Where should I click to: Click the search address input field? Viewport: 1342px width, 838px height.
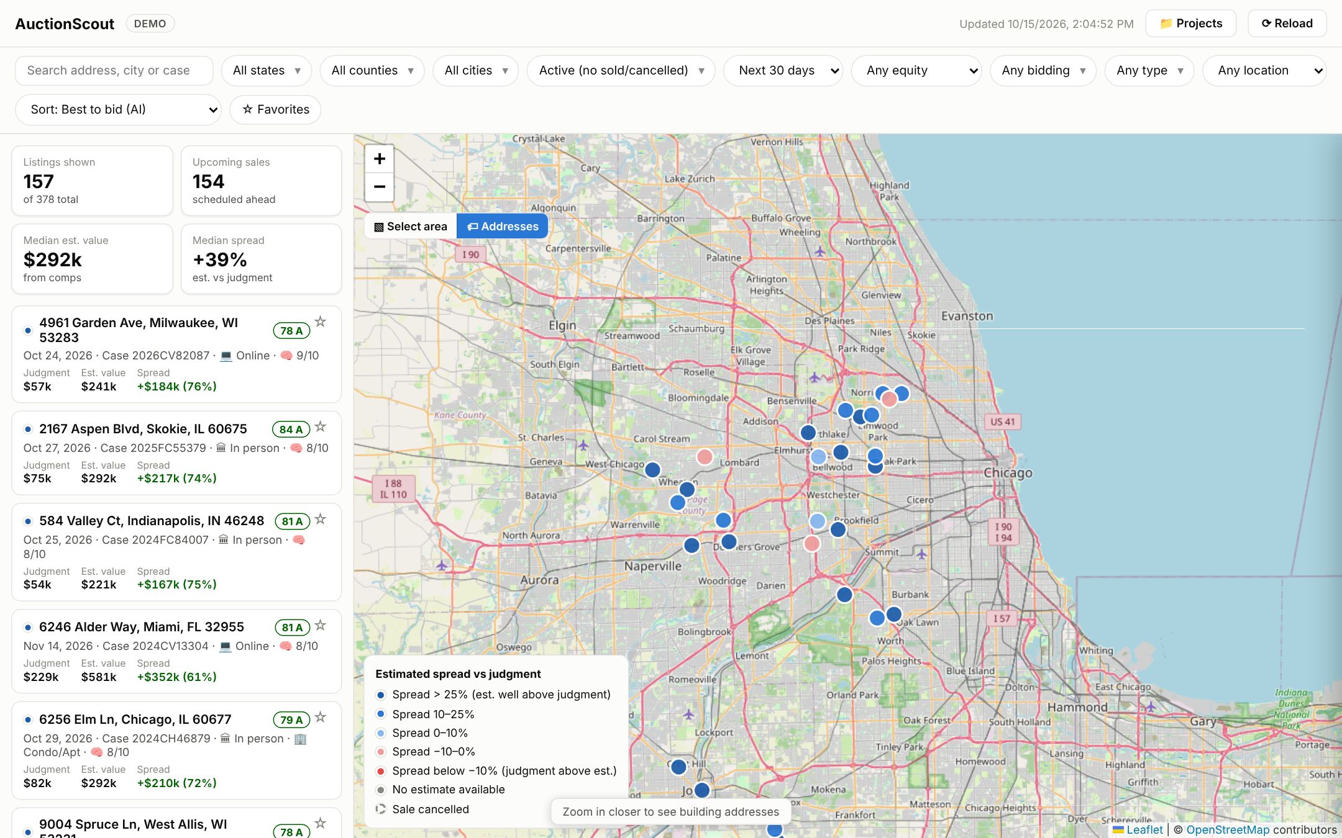(114, 71)
